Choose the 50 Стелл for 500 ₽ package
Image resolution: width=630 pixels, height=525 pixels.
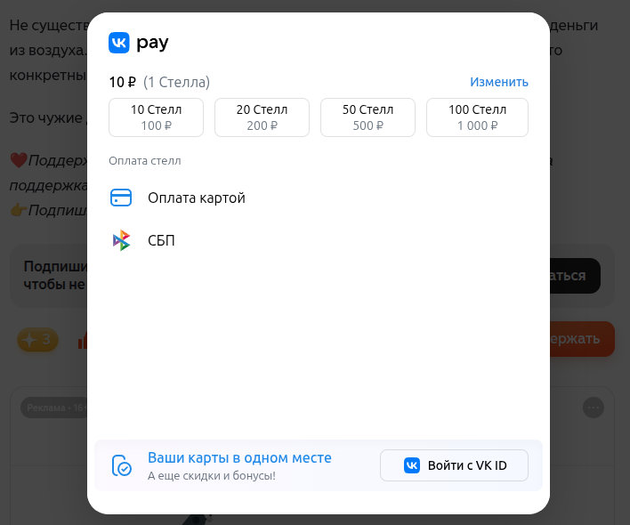tap(367, 117)
